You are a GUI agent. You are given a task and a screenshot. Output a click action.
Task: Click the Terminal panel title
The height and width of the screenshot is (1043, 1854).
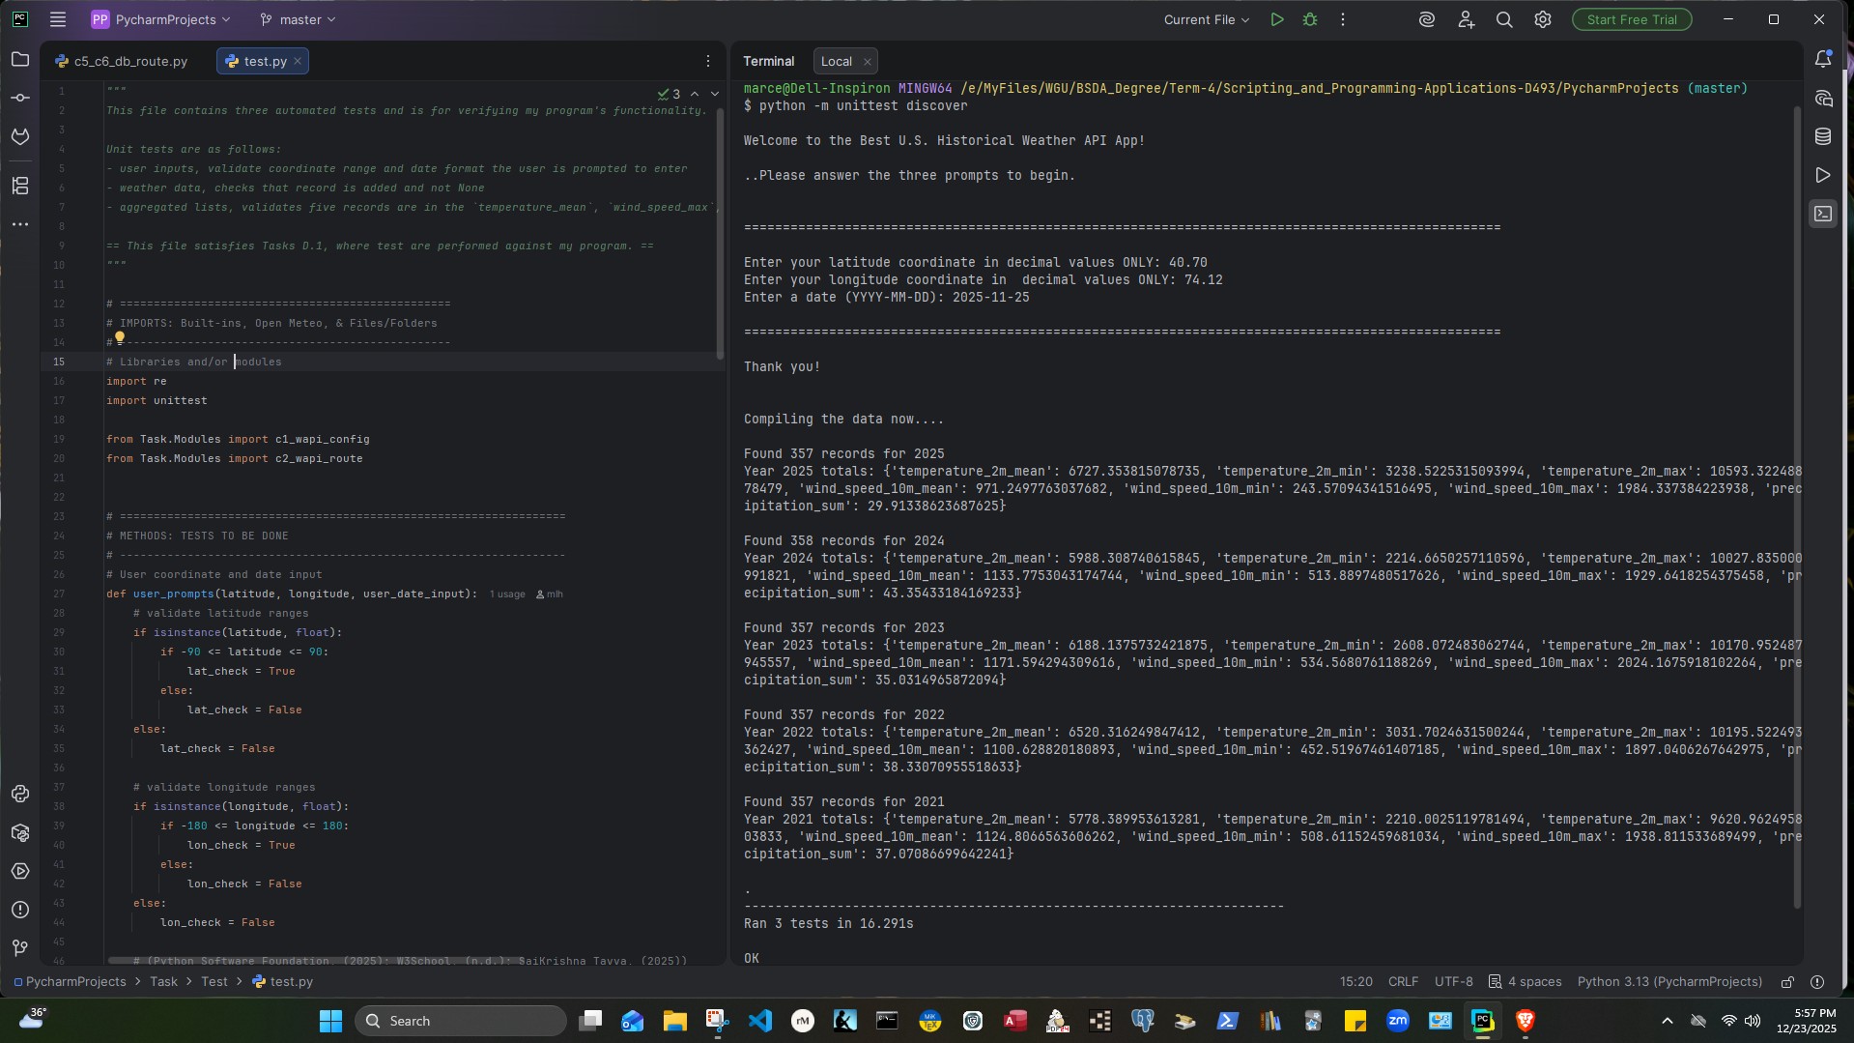(769, 61)
